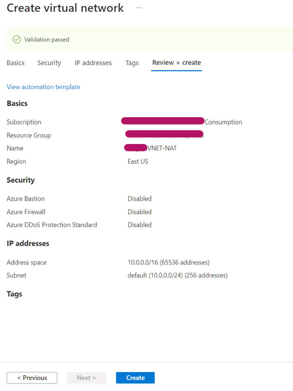Click the Azure Bastion Disabled value

[x=140, y=199]
